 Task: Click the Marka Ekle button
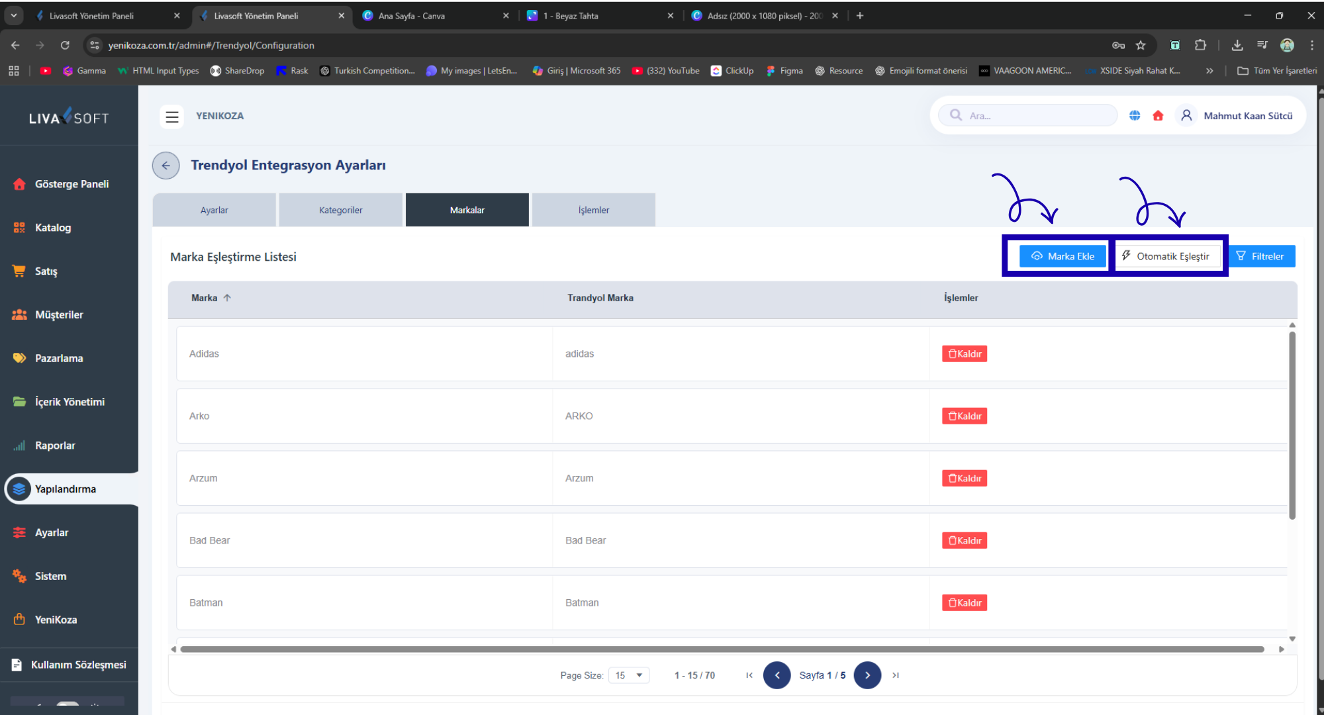[1063, 256]
